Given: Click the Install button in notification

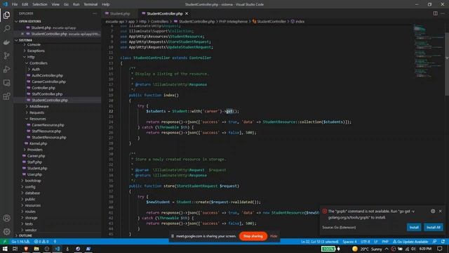Looking at the screenshot, I should click(x=414, y=227).
